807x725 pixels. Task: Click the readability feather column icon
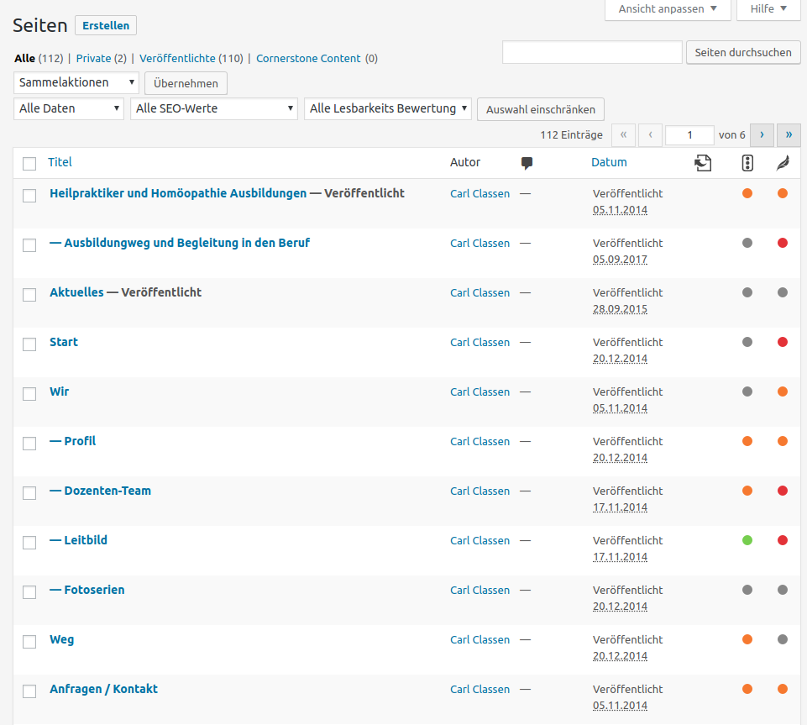(x=783, y=163)
